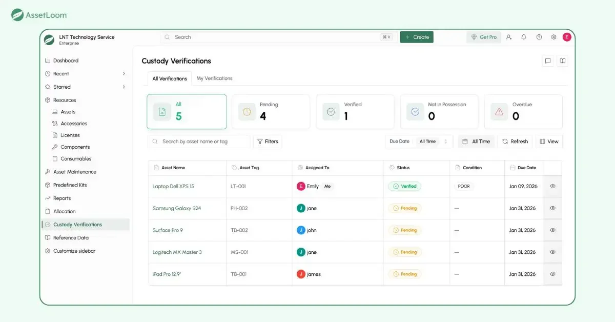Show details of Laptop Dell XPS 15 via eye icon
This screenshot has height=322, width=615.
(x=552, y=186)
